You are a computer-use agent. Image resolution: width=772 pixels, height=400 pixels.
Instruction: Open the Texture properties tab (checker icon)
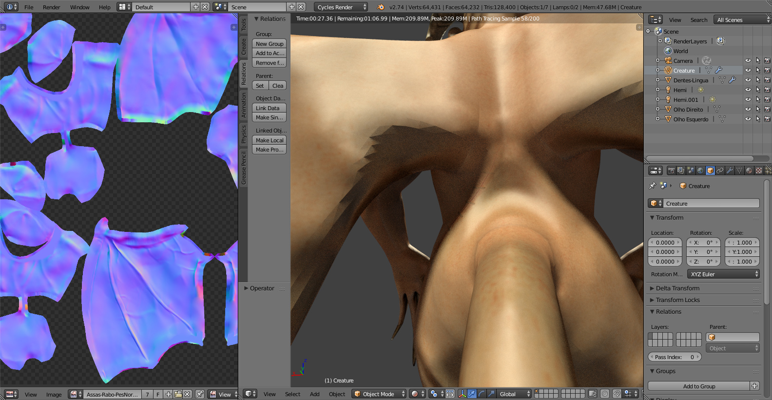759,171
